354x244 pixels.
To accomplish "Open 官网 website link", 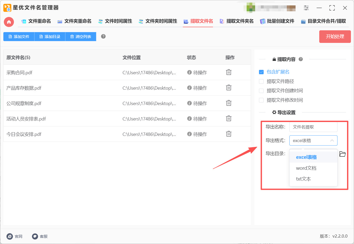I will click(15, 236).
